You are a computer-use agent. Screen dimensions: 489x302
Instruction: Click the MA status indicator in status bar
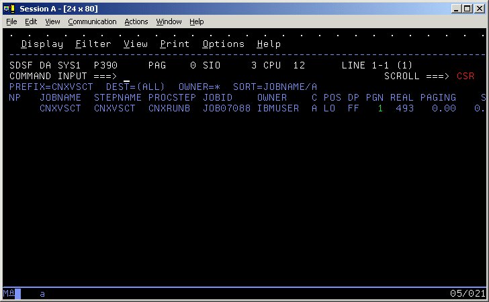point(7,294)
